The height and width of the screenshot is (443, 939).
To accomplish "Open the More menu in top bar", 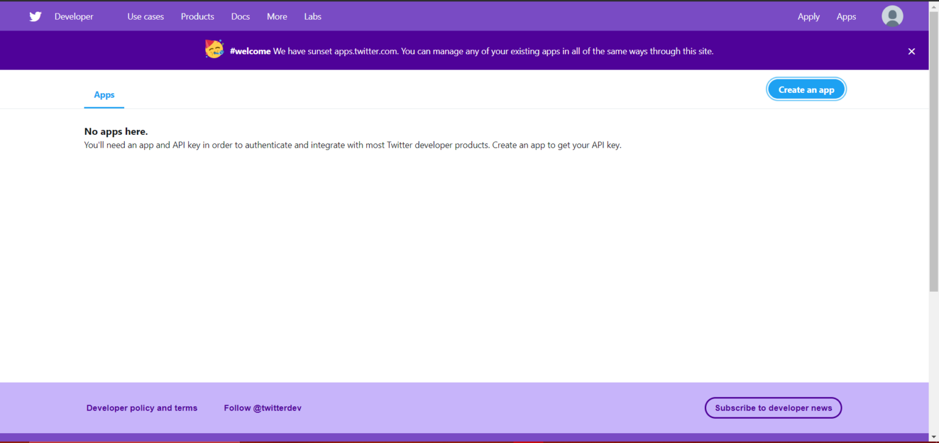I will [x=277, y=16].
